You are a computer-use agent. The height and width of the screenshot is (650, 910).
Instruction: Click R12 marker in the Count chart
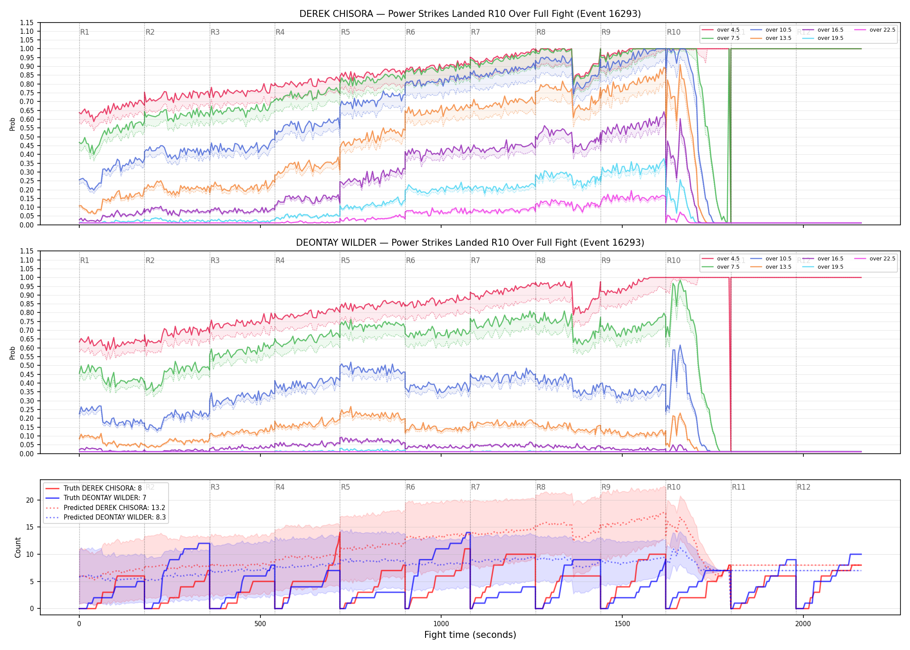(x=803, y=487)
